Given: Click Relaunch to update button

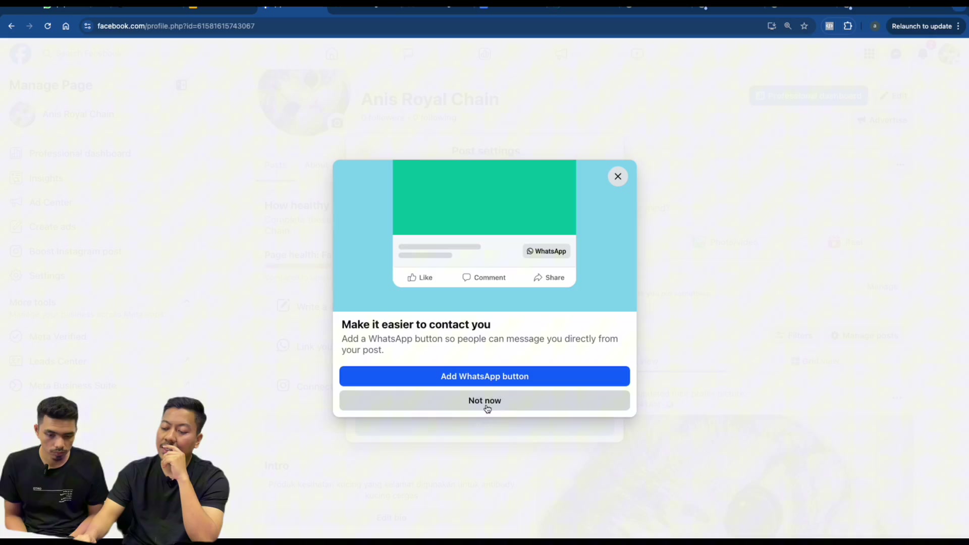Looking at the screenshot, I should pyautogui.click(x=922, y=26).
